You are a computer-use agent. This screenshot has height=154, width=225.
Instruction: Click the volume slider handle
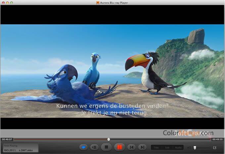(x=195, y=147)
